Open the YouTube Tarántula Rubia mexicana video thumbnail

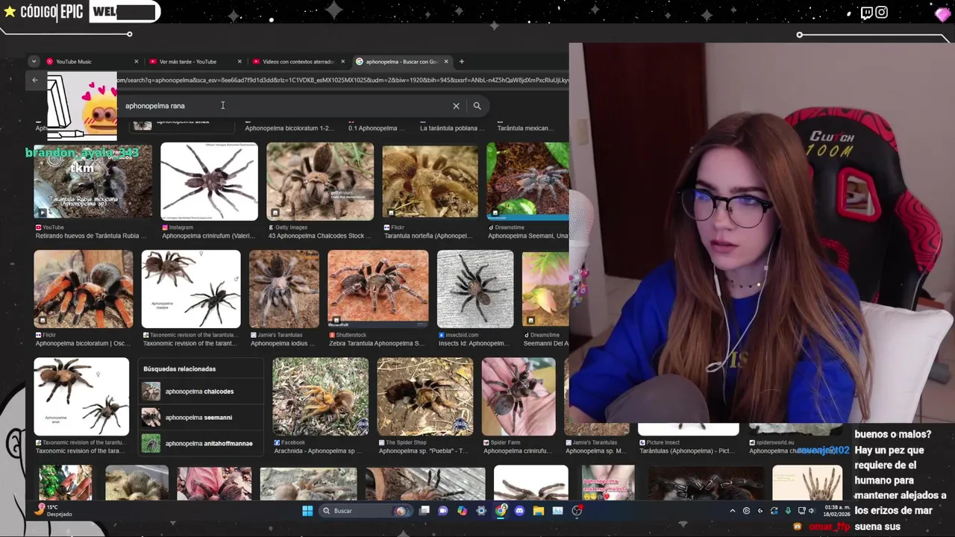coord(93,182)
